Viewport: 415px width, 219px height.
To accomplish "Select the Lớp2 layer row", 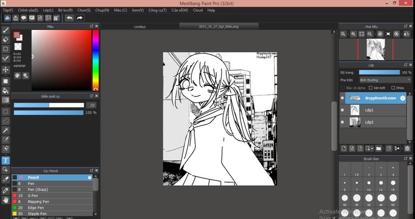I will coord(373,122).
